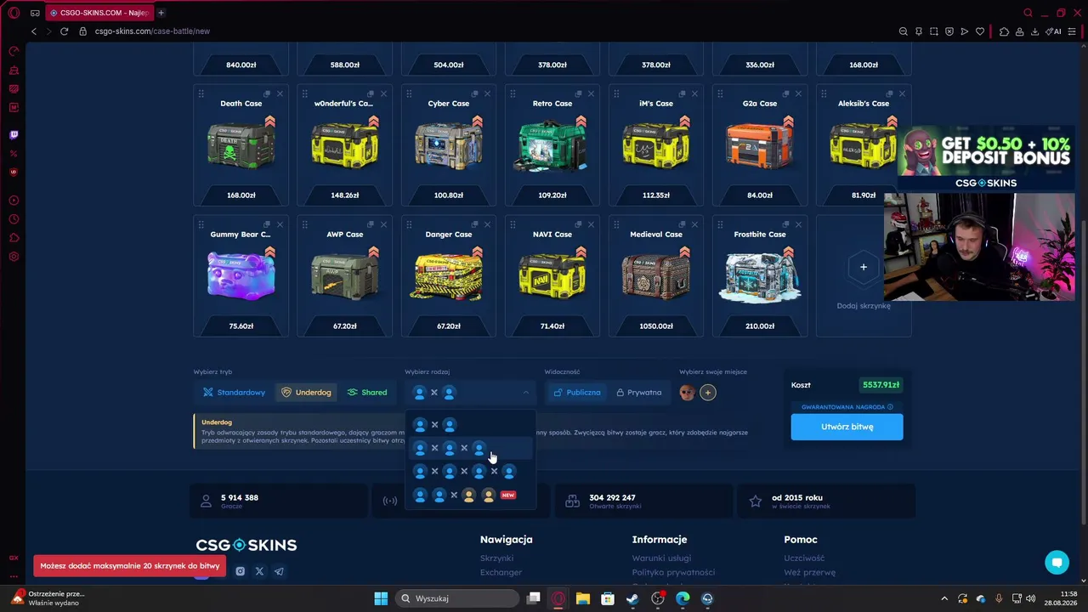
Task: Open the live chat bubble
Action: [1057, 562]
